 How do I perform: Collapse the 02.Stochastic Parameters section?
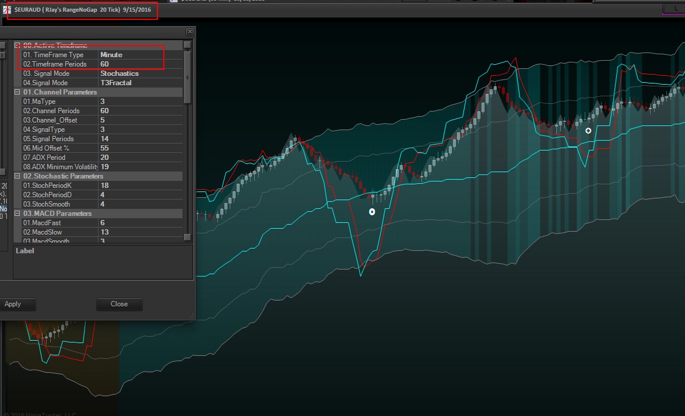pyautogui.click(x=17, y=176)
